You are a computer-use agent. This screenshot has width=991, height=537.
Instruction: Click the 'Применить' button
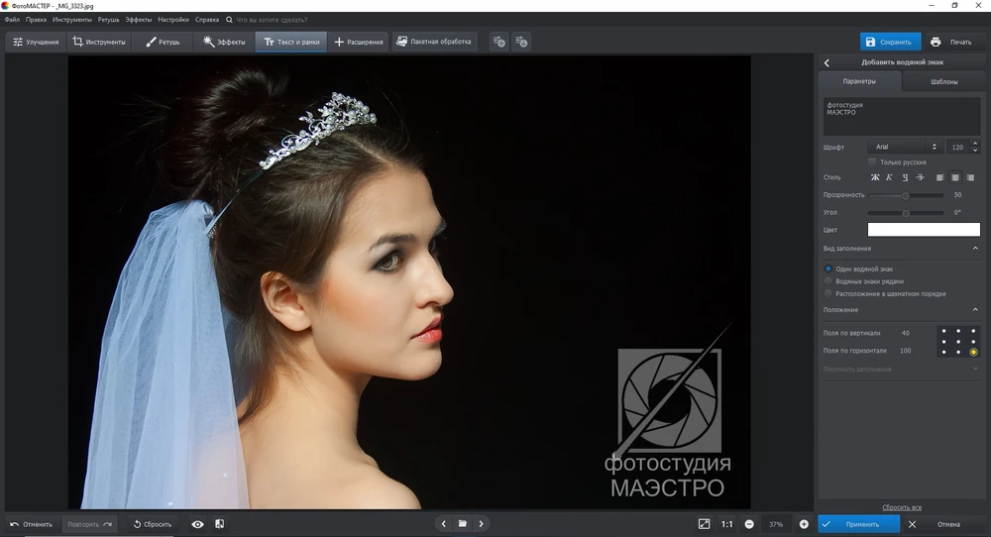[x=858, y=524]
